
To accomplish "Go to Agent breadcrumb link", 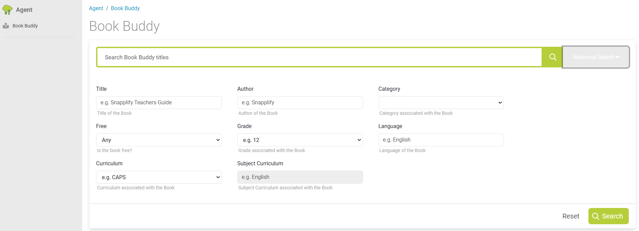I will tap(96, 8).
